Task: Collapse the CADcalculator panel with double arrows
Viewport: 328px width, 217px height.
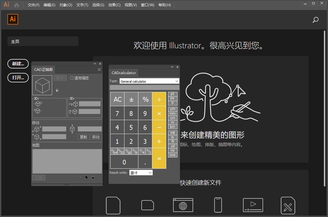Action: click(x=172, y=67)
